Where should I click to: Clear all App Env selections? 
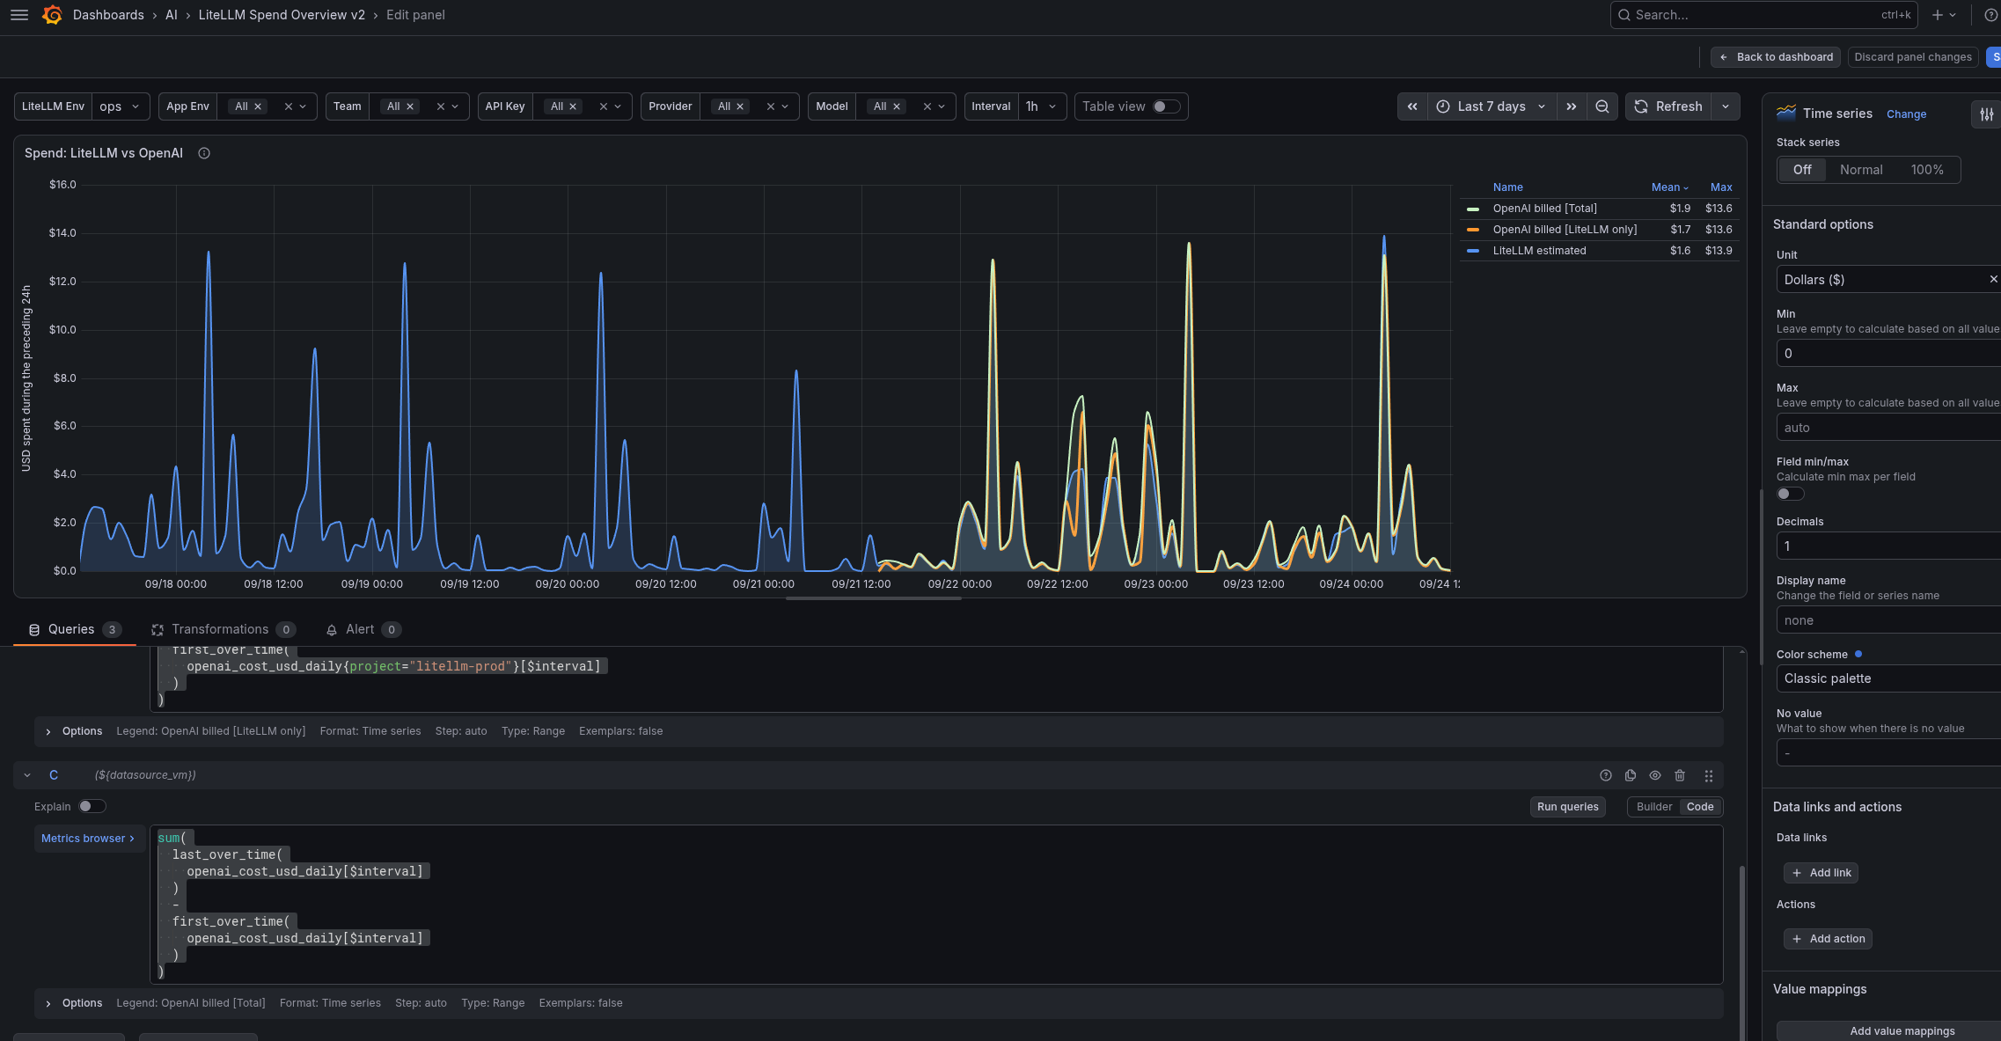pyautogui.click(x=288, y=106)
